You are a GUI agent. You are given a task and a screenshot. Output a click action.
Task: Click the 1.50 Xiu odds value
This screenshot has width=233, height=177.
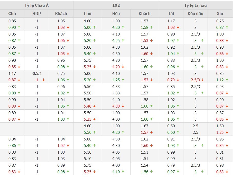point(220,126)
